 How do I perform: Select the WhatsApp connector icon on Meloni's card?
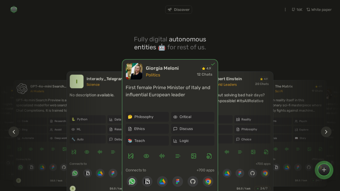pyautogui.click(x=132, y=181)
